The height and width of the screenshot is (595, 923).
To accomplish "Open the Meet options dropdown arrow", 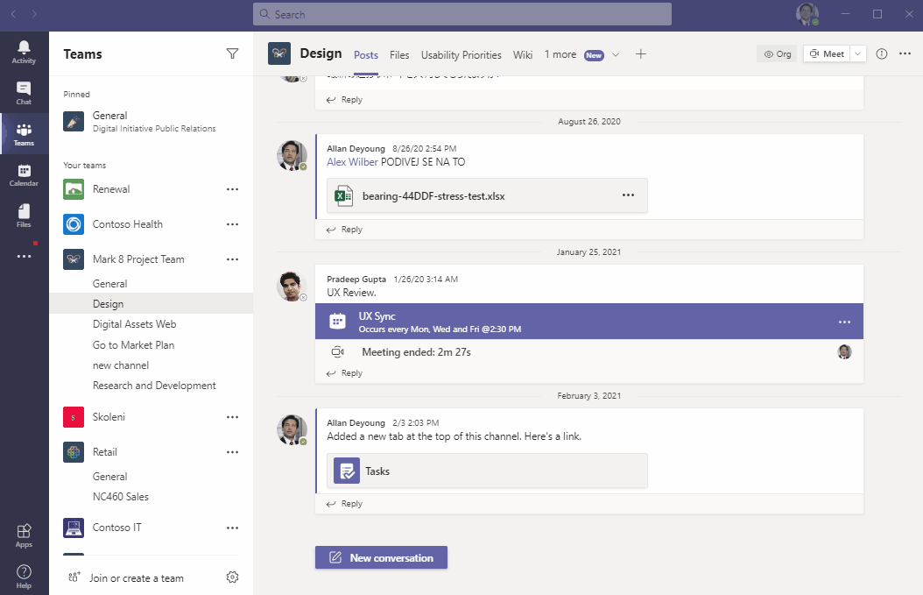I will [857, 53].
